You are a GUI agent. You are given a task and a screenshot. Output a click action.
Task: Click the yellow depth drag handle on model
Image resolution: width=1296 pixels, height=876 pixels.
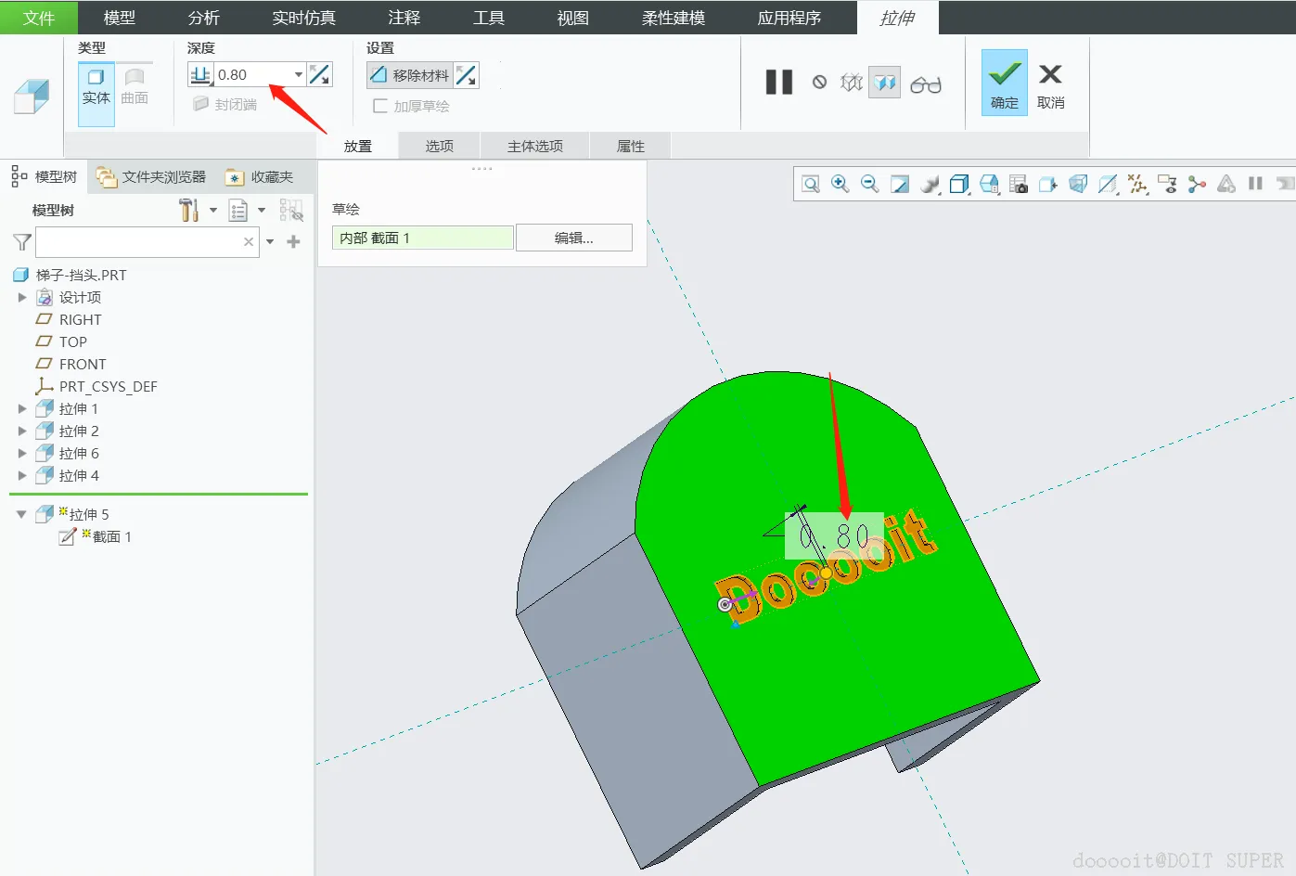coord(826,573)
